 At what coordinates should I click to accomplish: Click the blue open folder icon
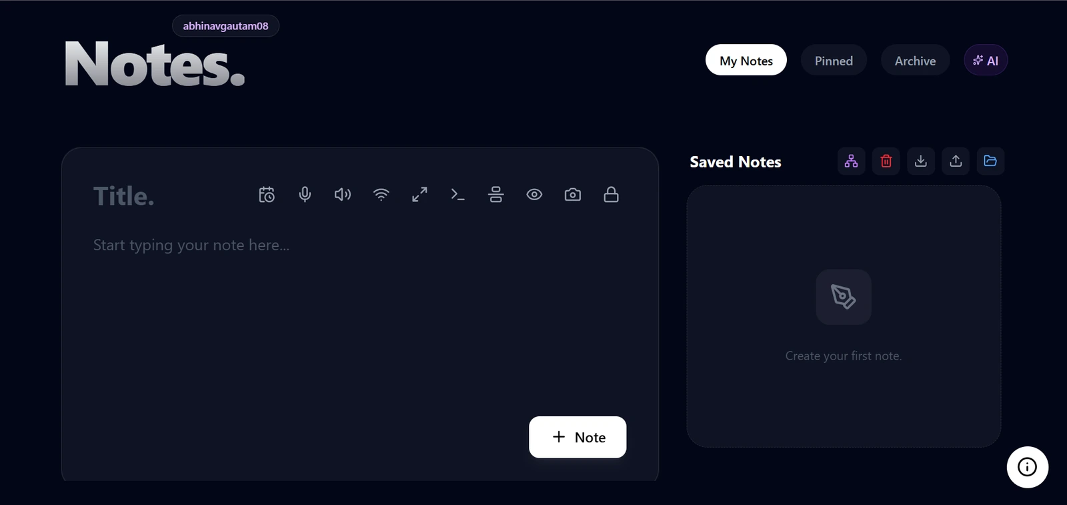990,161
